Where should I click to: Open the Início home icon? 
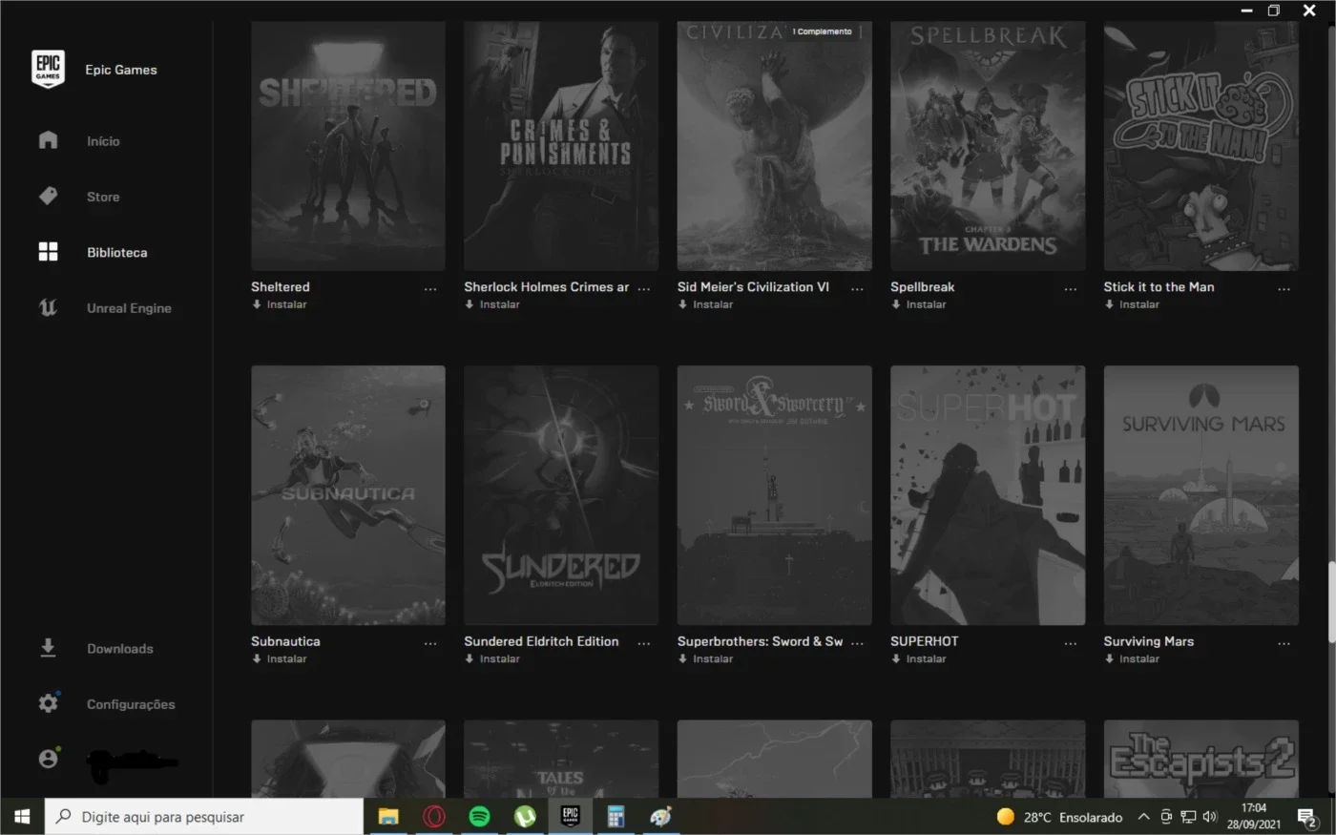coord(48,140)
